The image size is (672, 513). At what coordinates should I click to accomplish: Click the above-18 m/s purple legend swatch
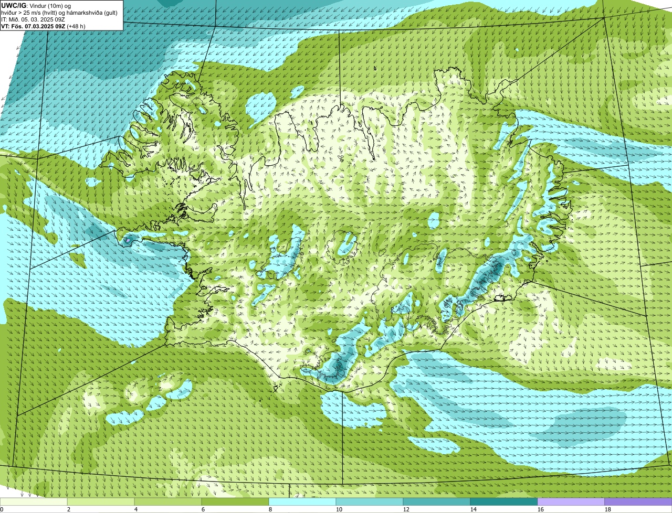click(x=638, y=501)
